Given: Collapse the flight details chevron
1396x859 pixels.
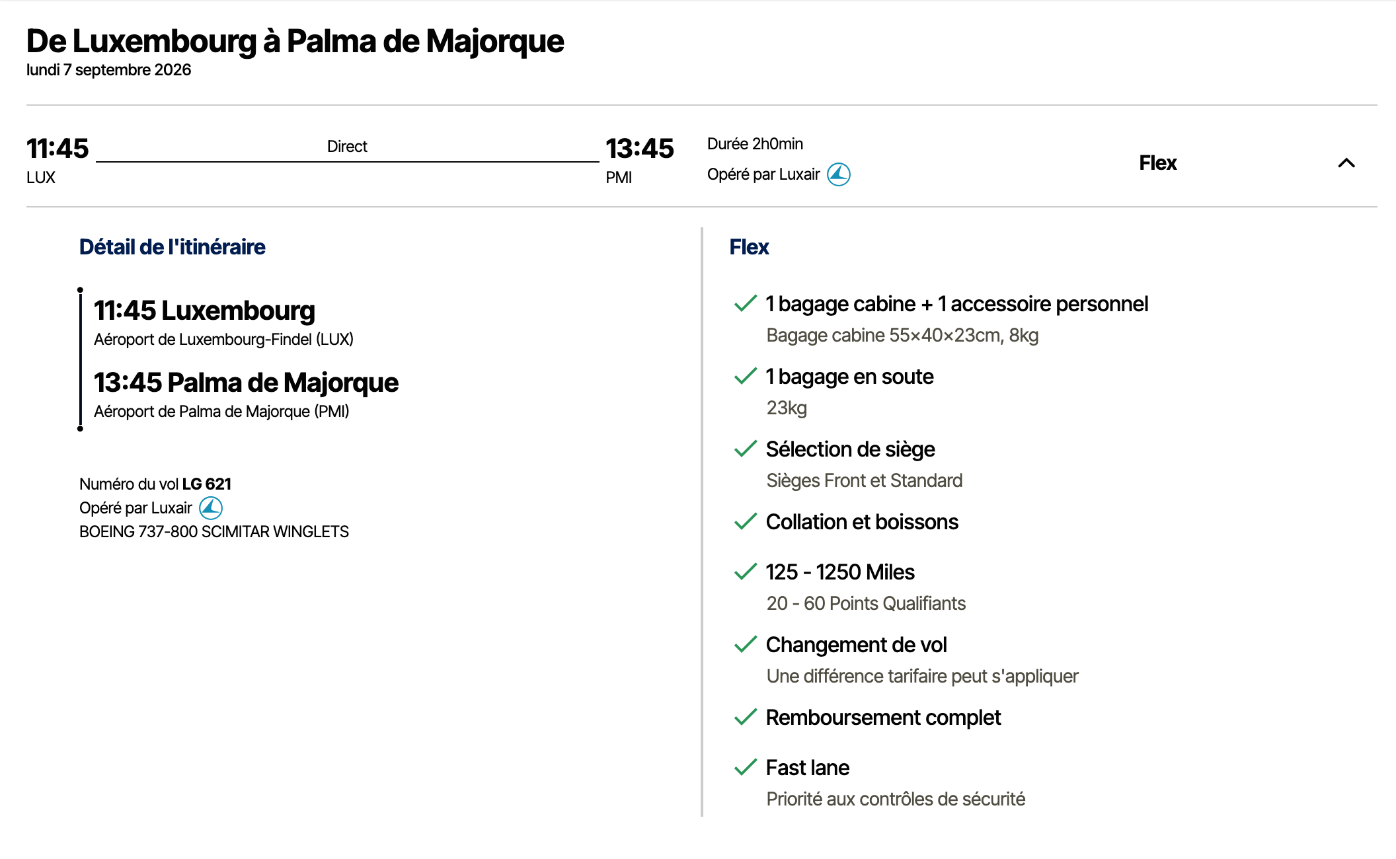Looking at the screenshot, I should click(1346, 163).
